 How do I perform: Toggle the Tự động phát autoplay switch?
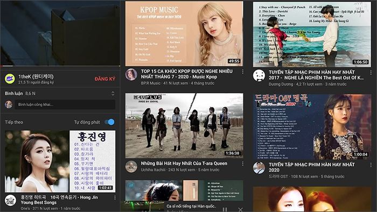click(110, 122)
